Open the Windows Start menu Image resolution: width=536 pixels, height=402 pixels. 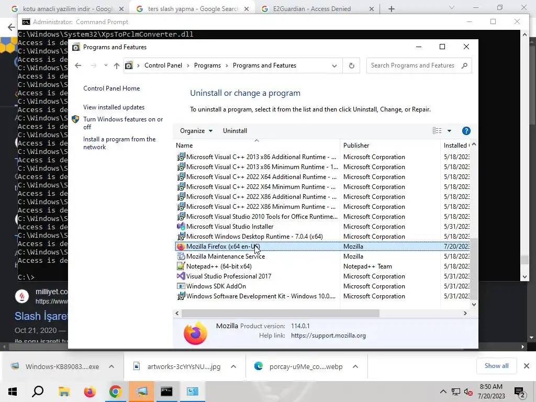pos(13,392)
